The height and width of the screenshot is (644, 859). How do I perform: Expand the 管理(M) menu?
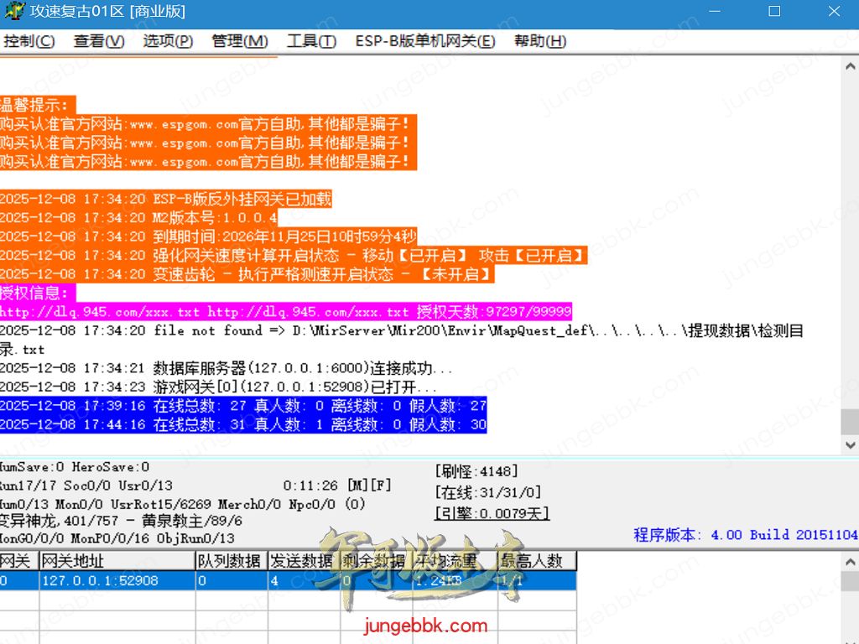[239, 41]
